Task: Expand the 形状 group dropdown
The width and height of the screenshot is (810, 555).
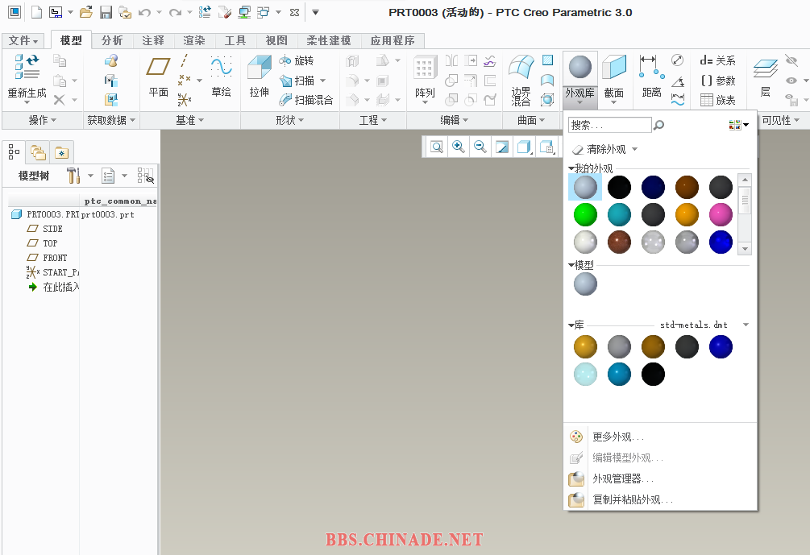Action: tap(289, 120)
